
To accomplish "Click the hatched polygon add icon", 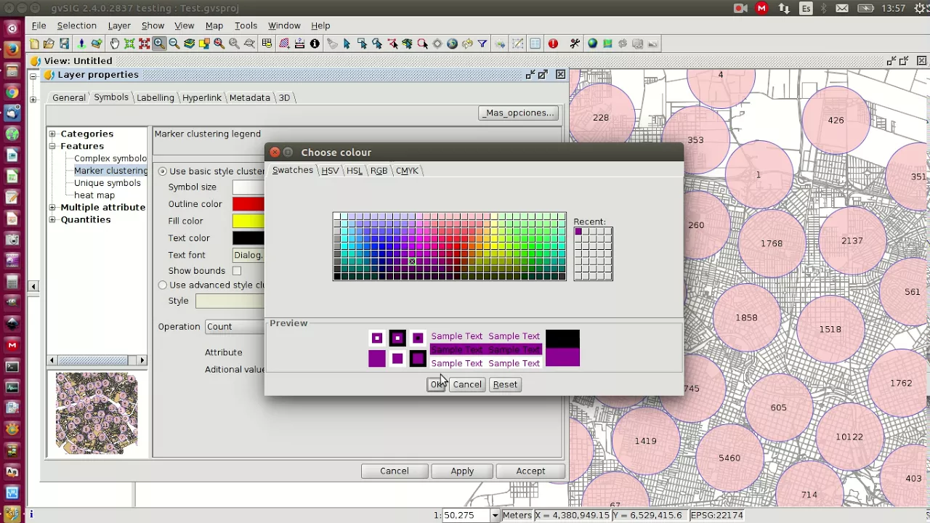I will point(285,44).
